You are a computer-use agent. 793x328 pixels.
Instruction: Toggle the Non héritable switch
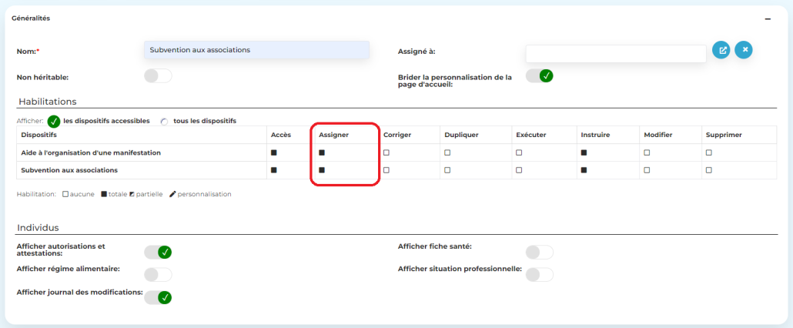tap(158, 76)
